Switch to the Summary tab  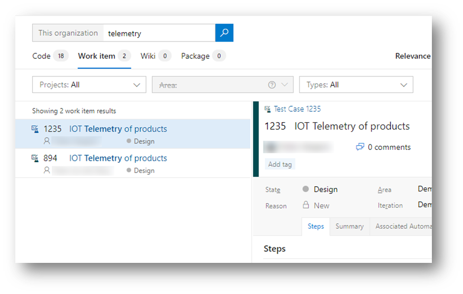point(349,226)
